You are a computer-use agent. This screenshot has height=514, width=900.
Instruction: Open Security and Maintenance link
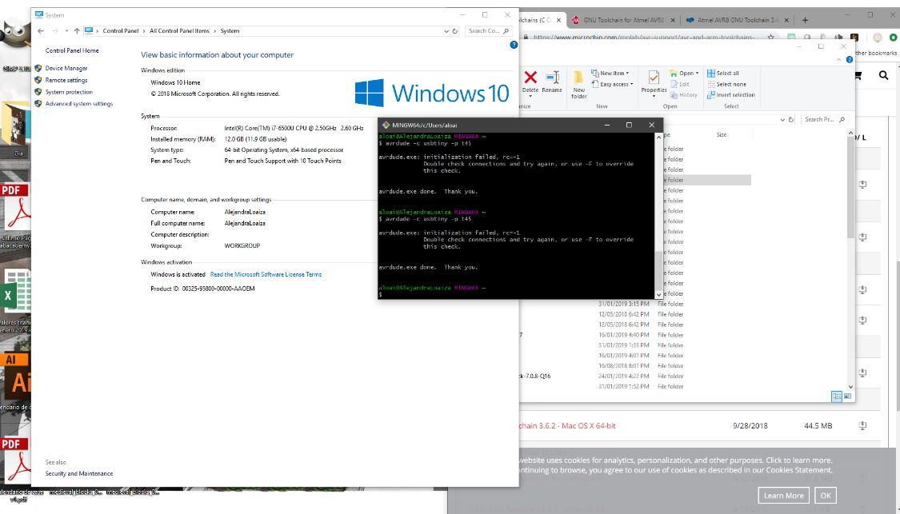pyautogui.click(x=79, y=474)
